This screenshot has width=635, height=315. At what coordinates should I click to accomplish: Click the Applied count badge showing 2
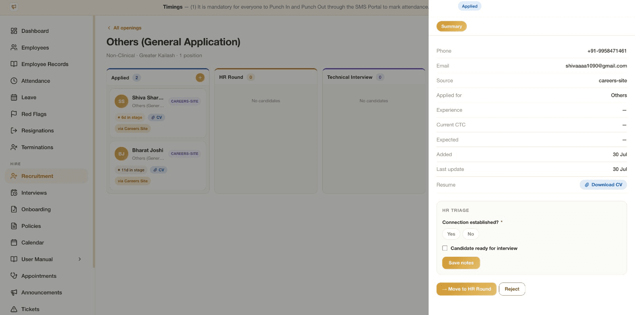(x=137, y=78)
